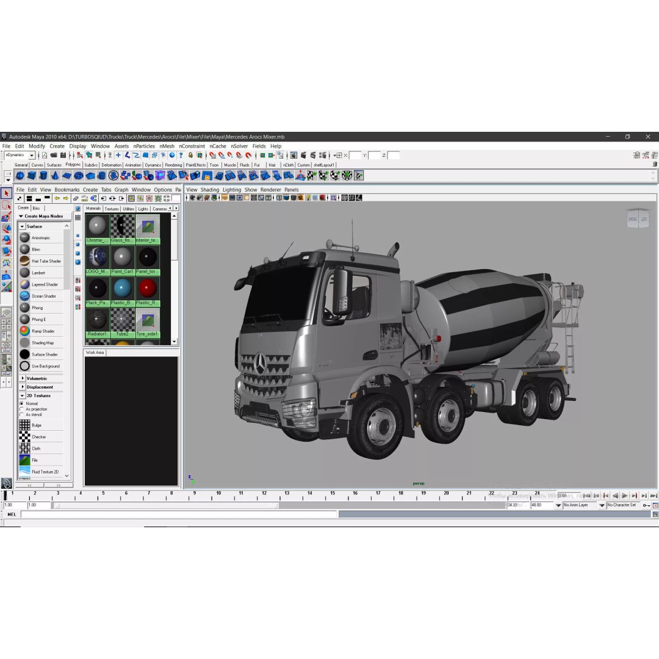This screenshot has height=659, width=659.
Task: Select the As stencil radio button
Action: point(21,414)
